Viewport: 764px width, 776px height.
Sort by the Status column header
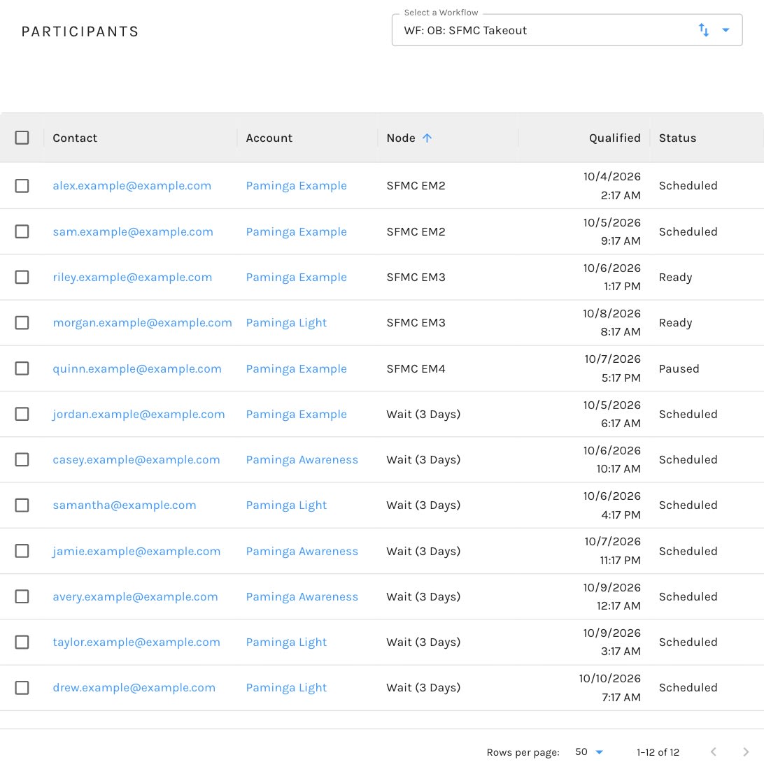tap(677, 138)
